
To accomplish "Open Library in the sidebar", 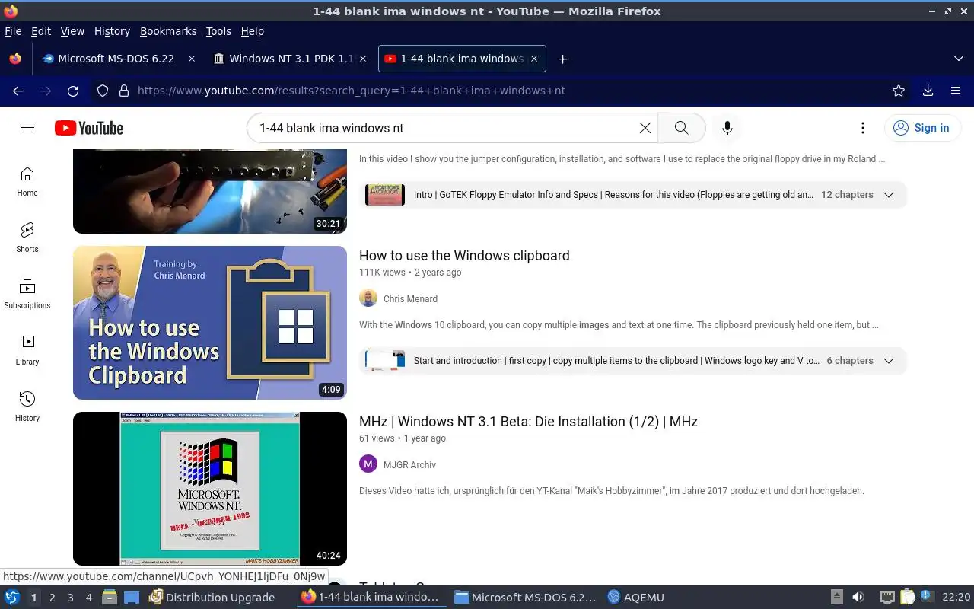I will [x=27, y=350].
